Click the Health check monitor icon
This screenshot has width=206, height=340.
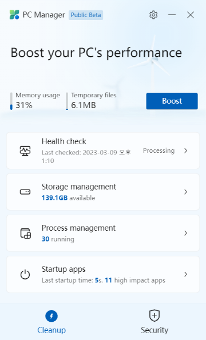point(25,151)
